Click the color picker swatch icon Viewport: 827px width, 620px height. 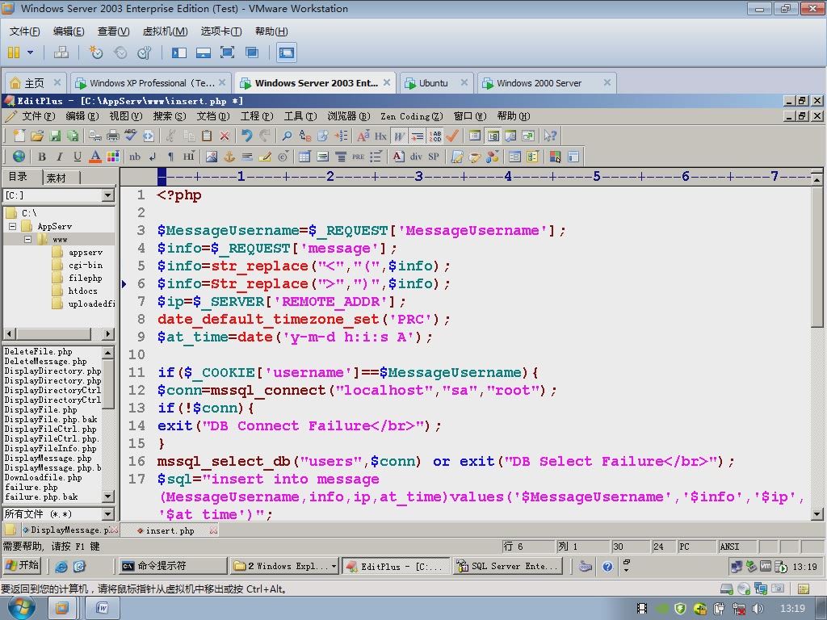(556, 157)
